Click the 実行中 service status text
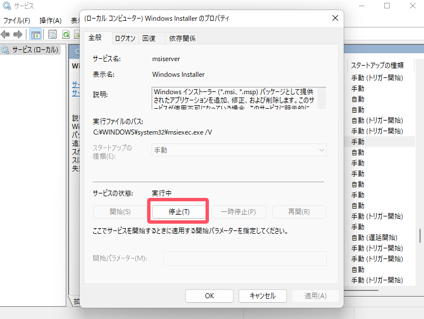424x319 pixels. tap(161, 193)
